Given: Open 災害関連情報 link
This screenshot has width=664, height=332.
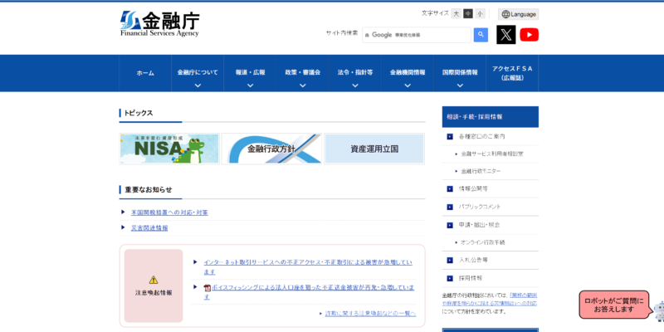Looking at the screenshot, I should click(x=149, y=227).
